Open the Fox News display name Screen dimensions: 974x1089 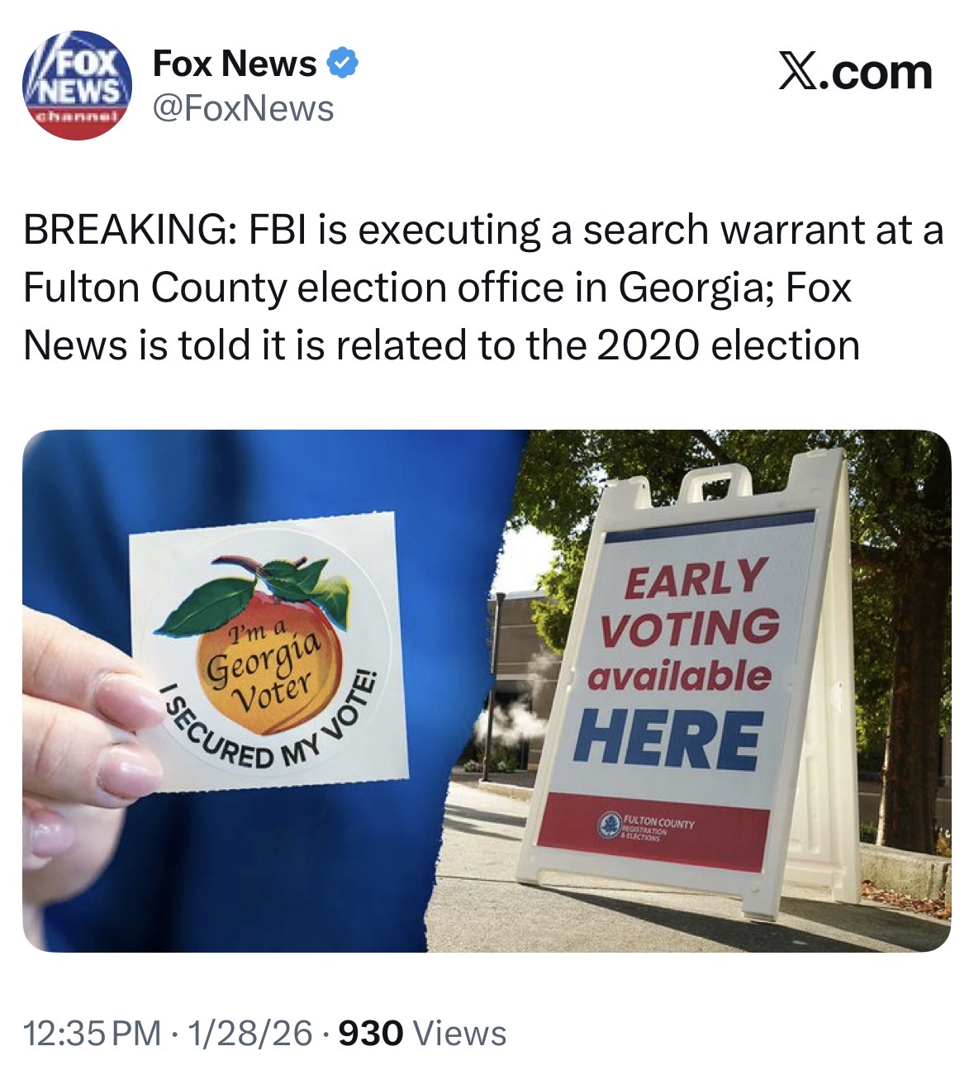235,64
